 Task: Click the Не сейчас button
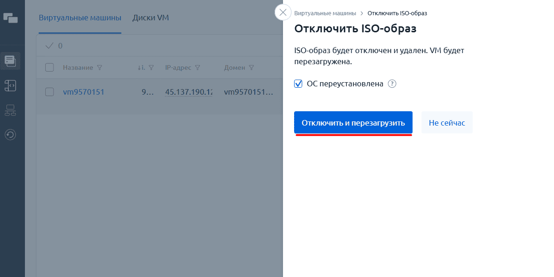tap(446, 123)
